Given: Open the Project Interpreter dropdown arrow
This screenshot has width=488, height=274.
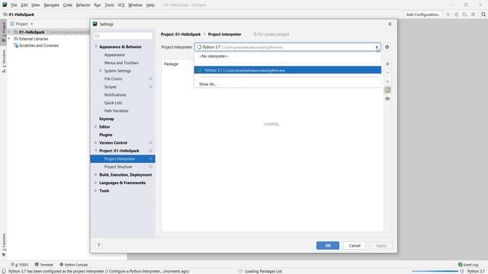Looking at the screenshot, I should coord(377,47).
